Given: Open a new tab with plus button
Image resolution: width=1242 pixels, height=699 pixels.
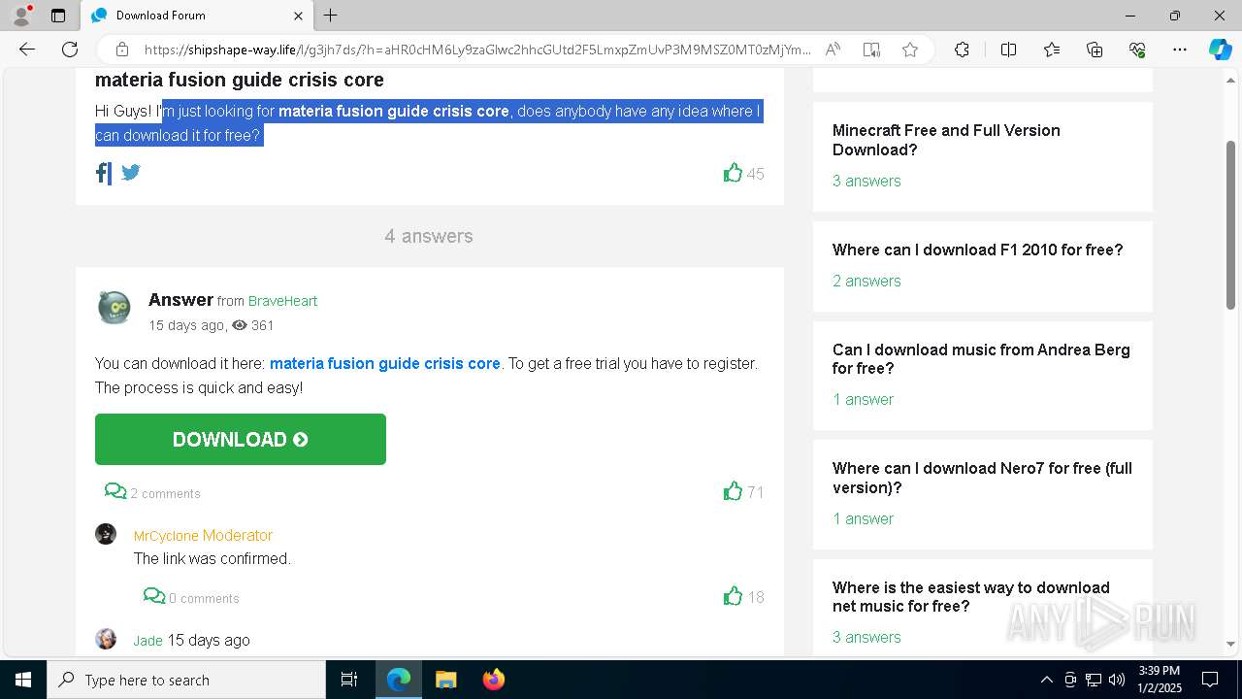Looking at the screenshot, I should 330,16.
